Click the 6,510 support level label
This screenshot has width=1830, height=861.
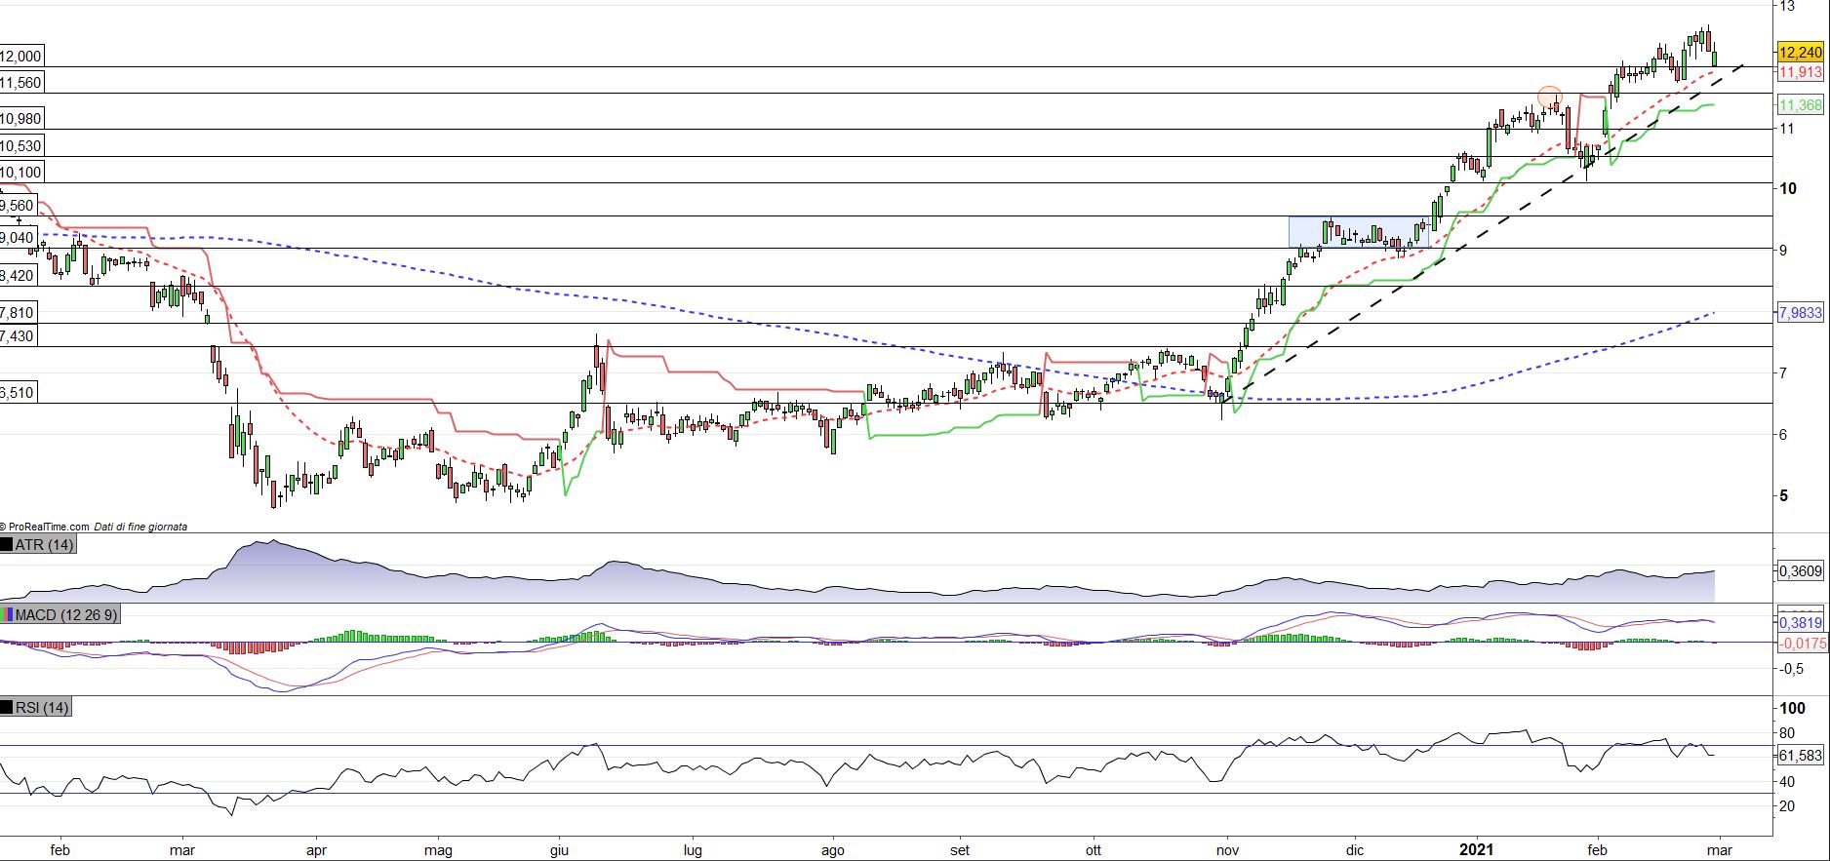point(19,393)
